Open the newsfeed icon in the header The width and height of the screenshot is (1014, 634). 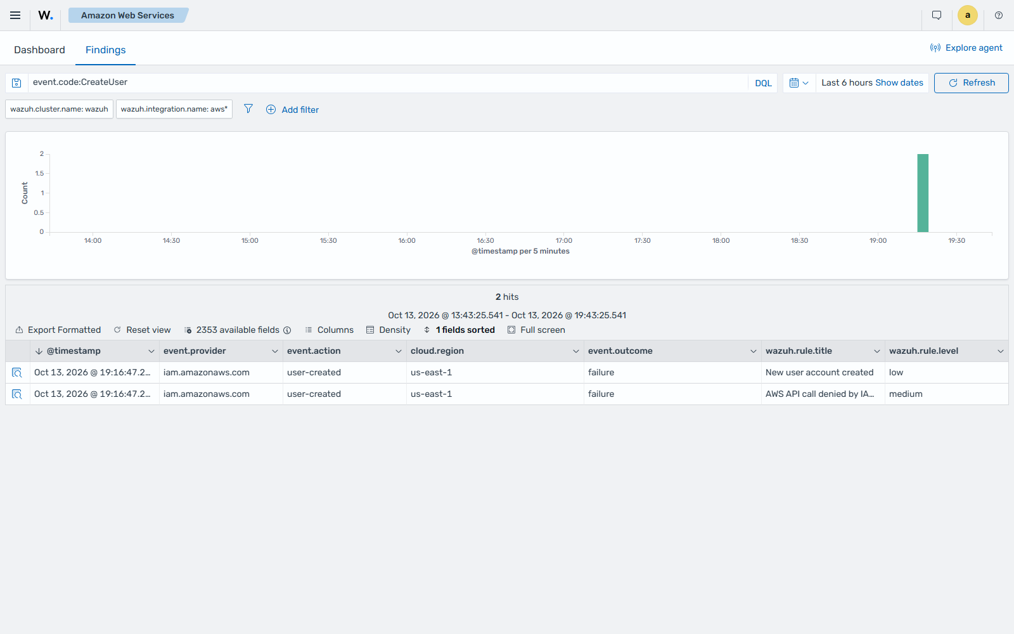(937, 15)
